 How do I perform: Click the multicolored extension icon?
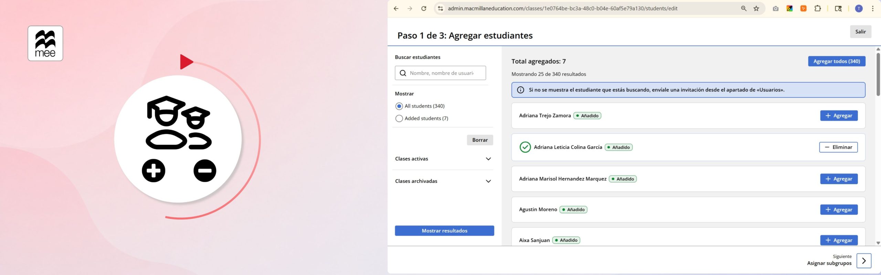click(x=789, y=9)
